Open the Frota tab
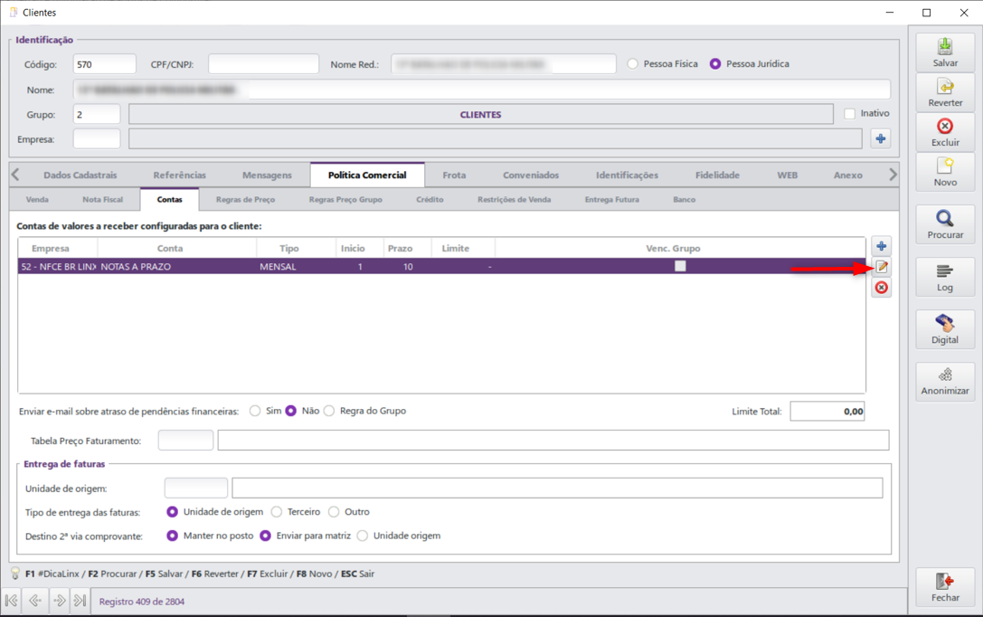Image resolution: width=983 pixels, height=617 pixels. pyautogui.click(x=454, y=175)
